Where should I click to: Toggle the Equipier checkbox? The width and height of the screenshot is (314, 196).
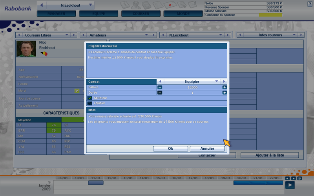point(90,103)
